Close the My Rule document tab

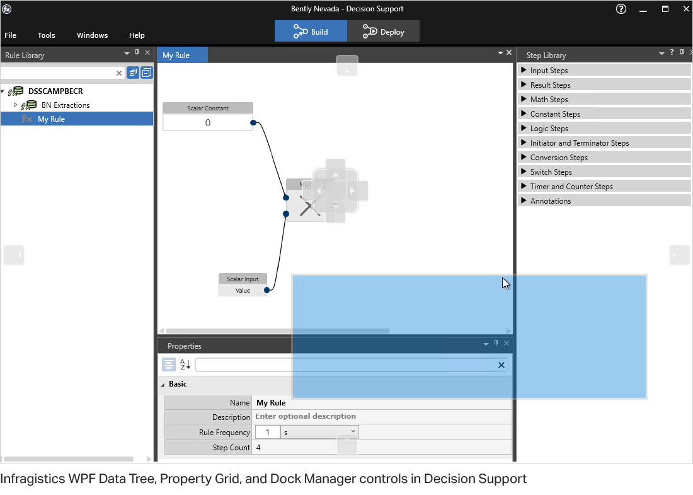click(x=509, y=52)
